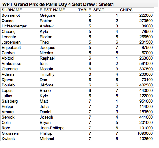
Task: Select the Kwieck surname cell
Action: coord(20,139)
